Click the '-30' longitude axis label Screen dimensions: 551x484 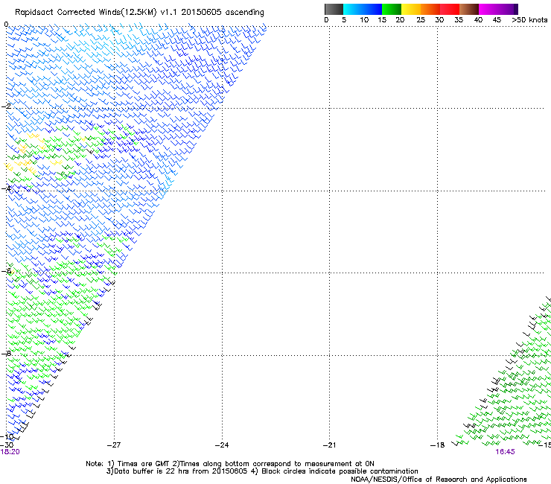coord(7,445)
